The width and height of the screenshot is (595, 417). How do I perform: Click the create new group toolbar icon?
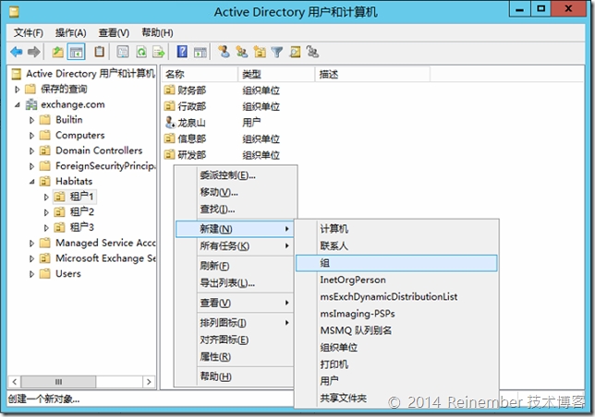[242, 52]
